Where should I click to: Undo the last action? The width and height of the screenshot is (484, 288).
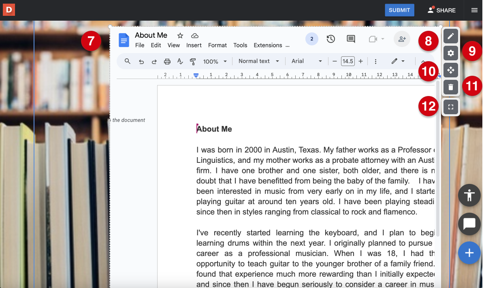tap(141, 62)
